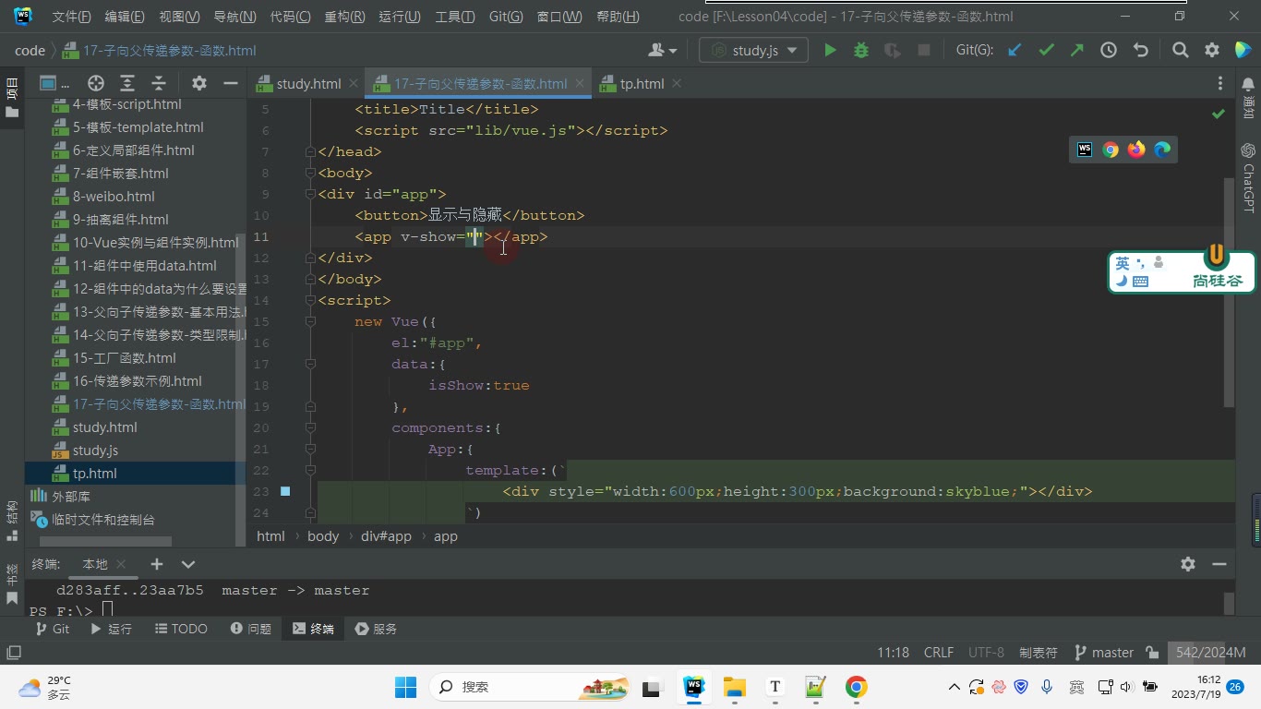The height and width of the screenshot is (709, 1261).
Task: Switch to the tp.html editor tab
Action: (x=641, y=84)
